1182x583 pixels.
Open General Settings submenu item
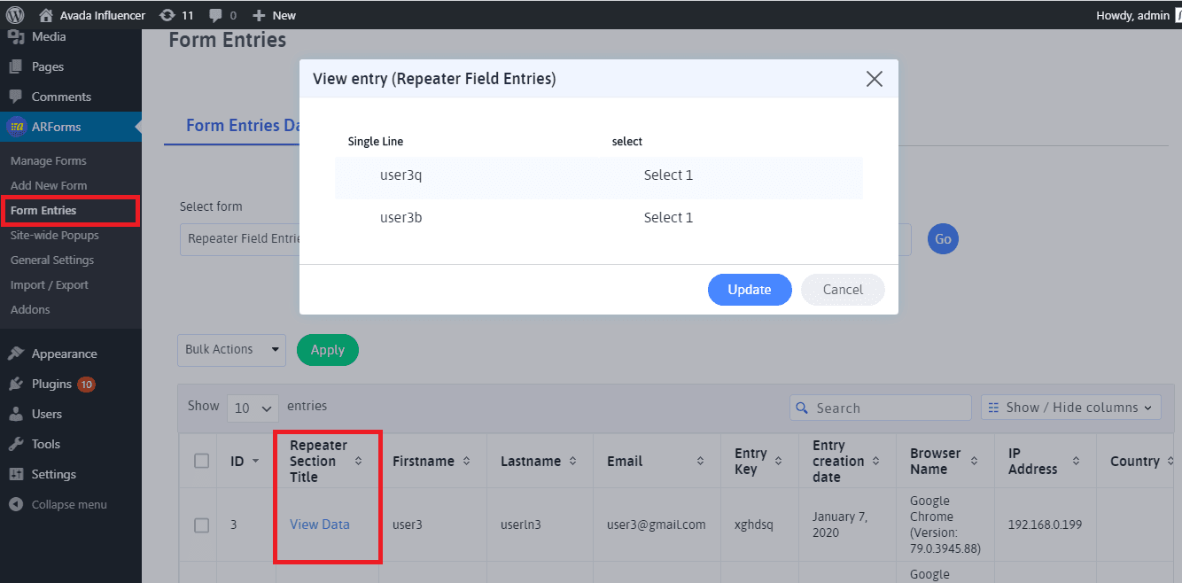[x=52, y=260]
